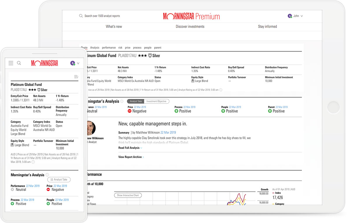The width and height of the screenshot is (350, 223).
Task: Open the Discover investments menu
Action: [190, 27]
